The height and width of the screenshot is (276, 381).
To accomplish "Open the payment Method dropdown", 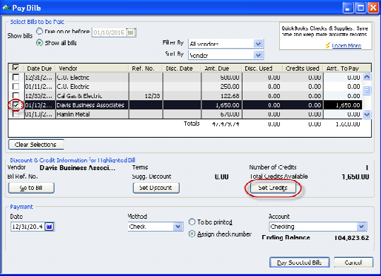I will [x=178, y=227].
